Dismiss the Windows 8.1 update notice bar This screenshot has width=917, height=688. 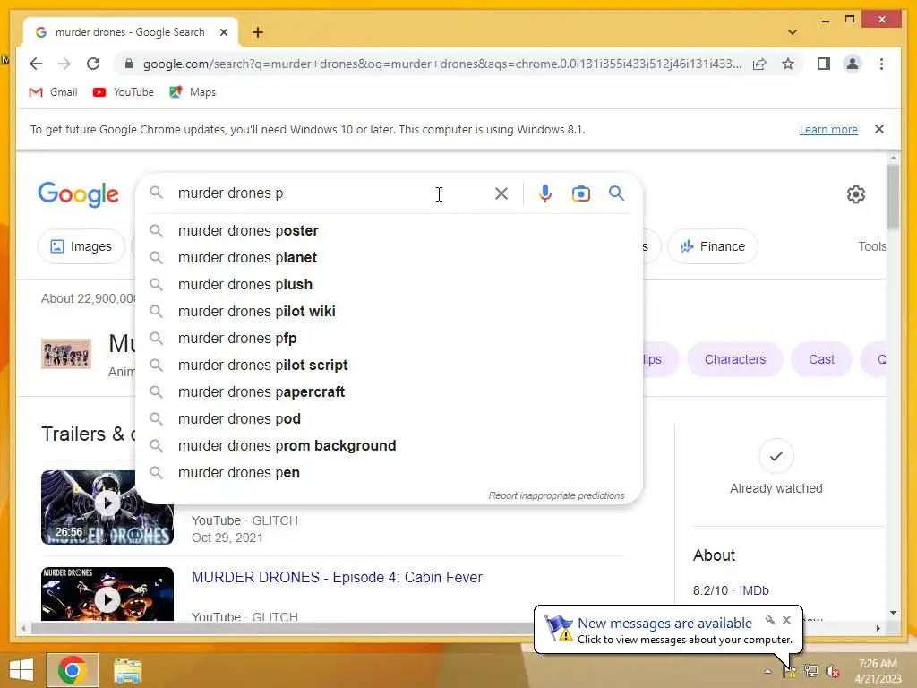(x=879, y=129)
